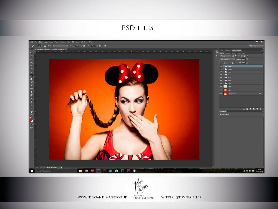Open the Layer menu
The height and width of the screenshot is (209, 278).
point(52,42)
